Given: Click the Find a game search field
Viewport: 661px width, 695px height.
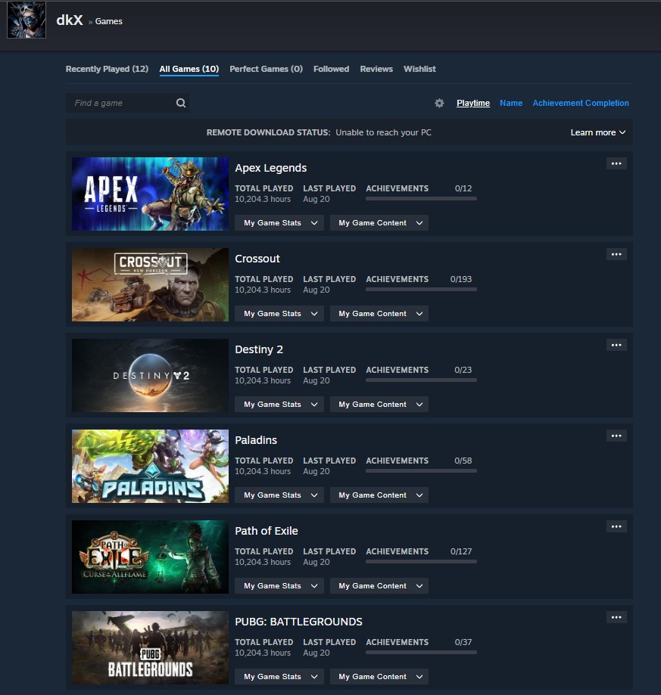Looking at the screenshot, I should 127,103.
